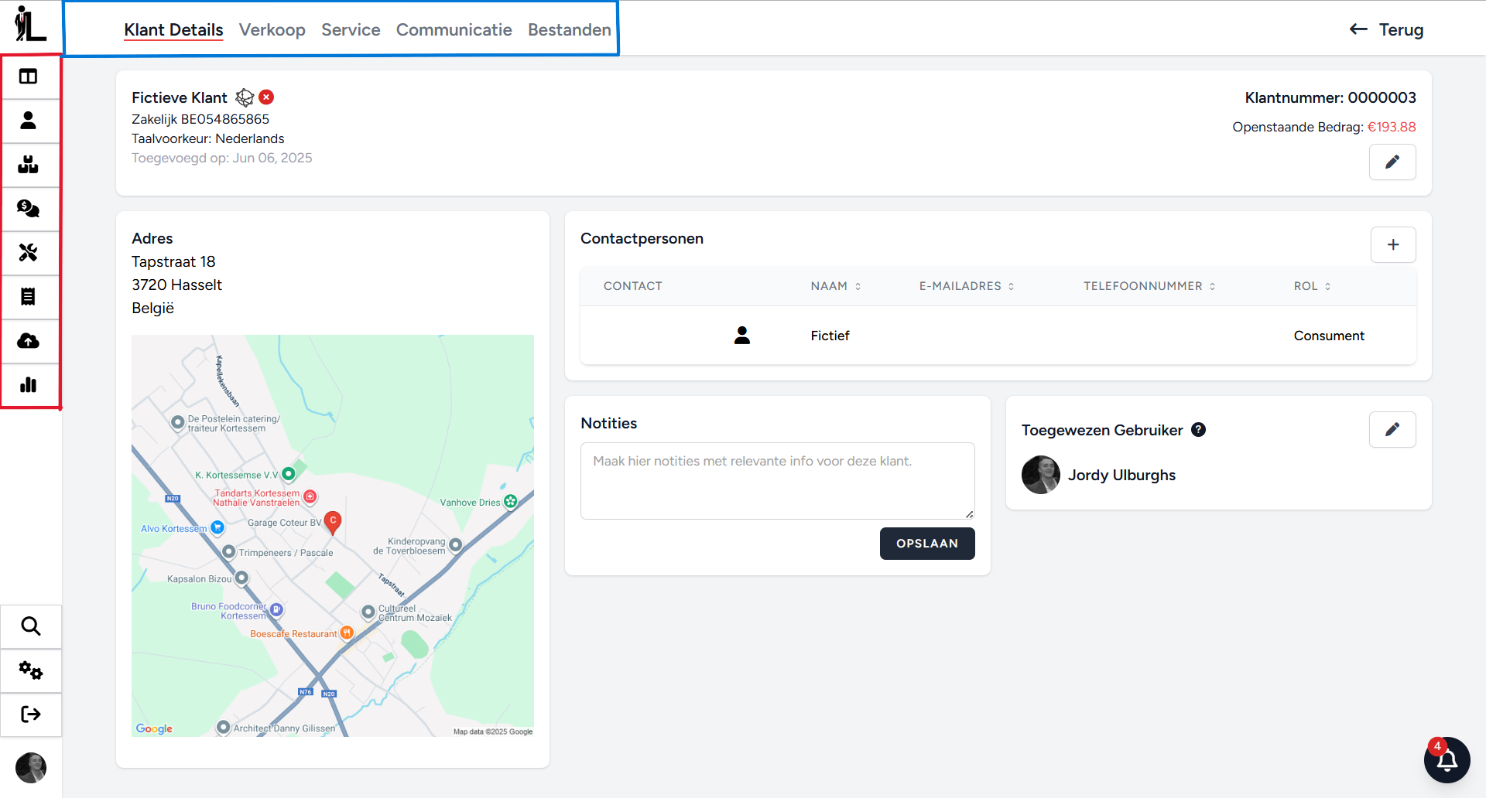Click the Opslaan button
The width and height of the screenshot is (1486, 798).
point(926,544)
